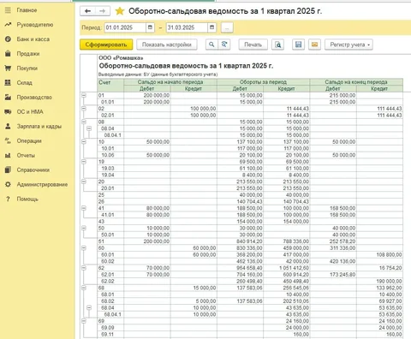Collapse account 68 group
Screen dimensions: 411x339
coord(84,288)
